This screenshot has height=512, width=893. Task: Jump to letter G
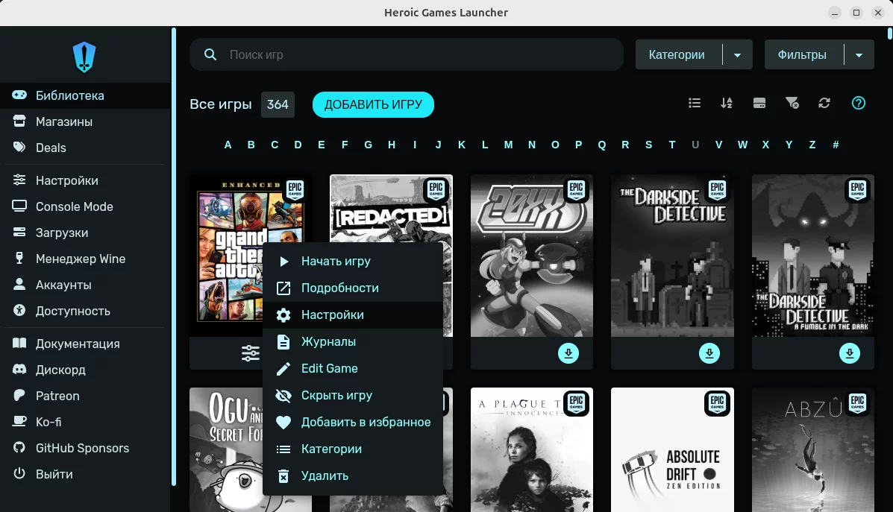point(368,145)
